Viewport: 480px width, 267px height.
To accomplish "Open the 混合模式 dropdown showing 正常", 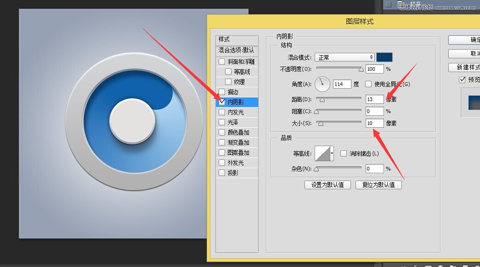I will [344, 57].
